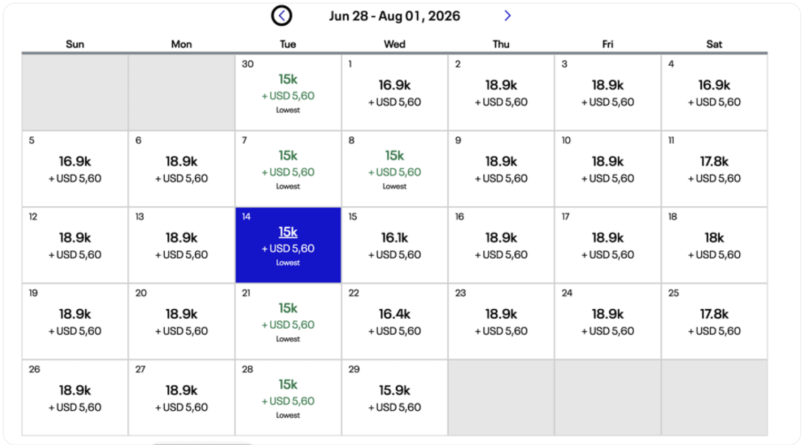Image resolution: width=805 pixels, height=445 pixels.
Task: Click the highlighted July 14 selected date
Action: tap(287, 245)
